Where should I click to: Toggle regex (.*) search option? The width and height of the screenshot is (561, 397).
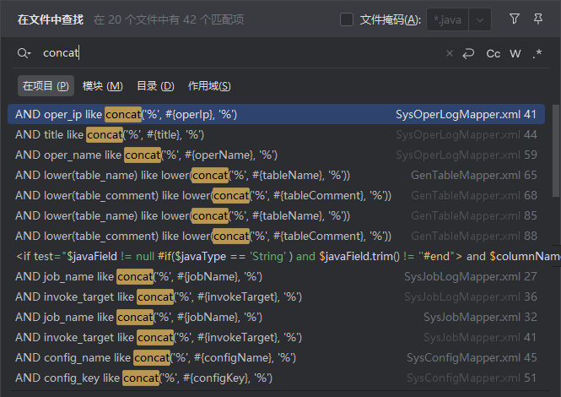click(x=537, y=54)
